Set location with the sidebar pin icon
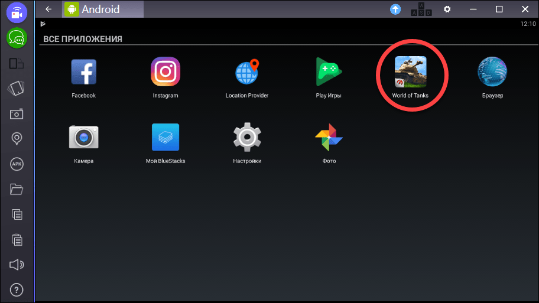 (x=17, y=139)
